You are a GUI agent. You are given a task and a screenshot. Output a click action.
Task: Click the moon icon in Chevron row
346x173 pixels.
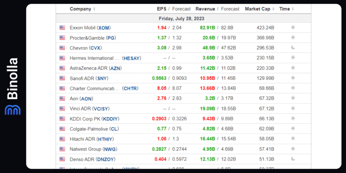pyautogui.click(x=293, y=48)
